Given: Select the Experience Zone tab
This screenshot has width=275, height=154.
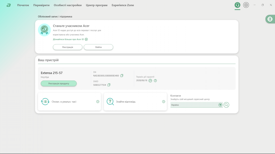Looking at the screenshot, I should pos(123,5).
